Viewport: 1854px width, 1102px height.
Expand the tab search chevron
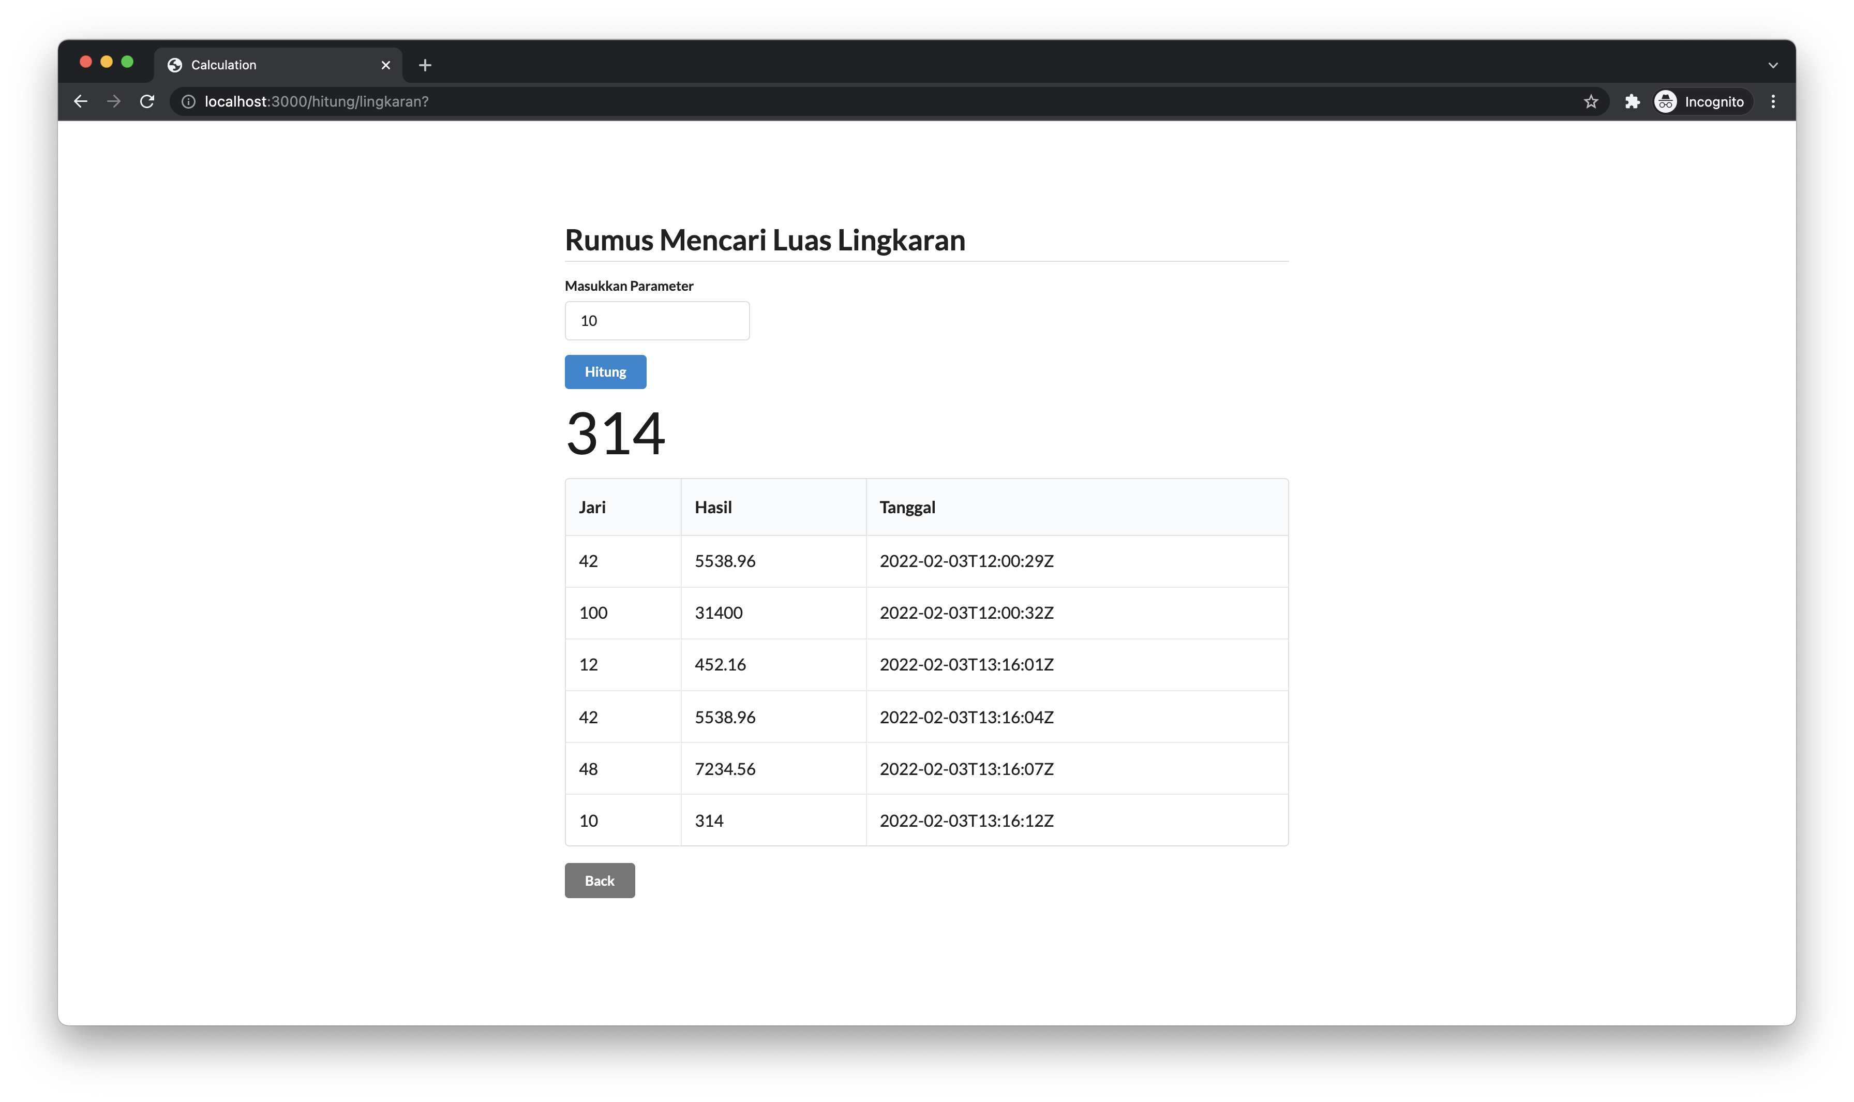point(1773,65)
